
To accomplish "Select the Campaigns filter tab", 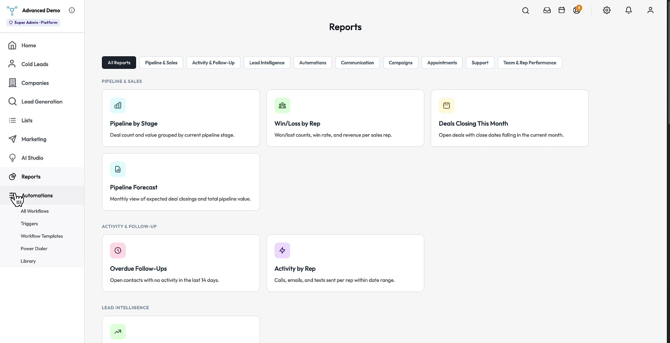I will click(x=401, y=63).
